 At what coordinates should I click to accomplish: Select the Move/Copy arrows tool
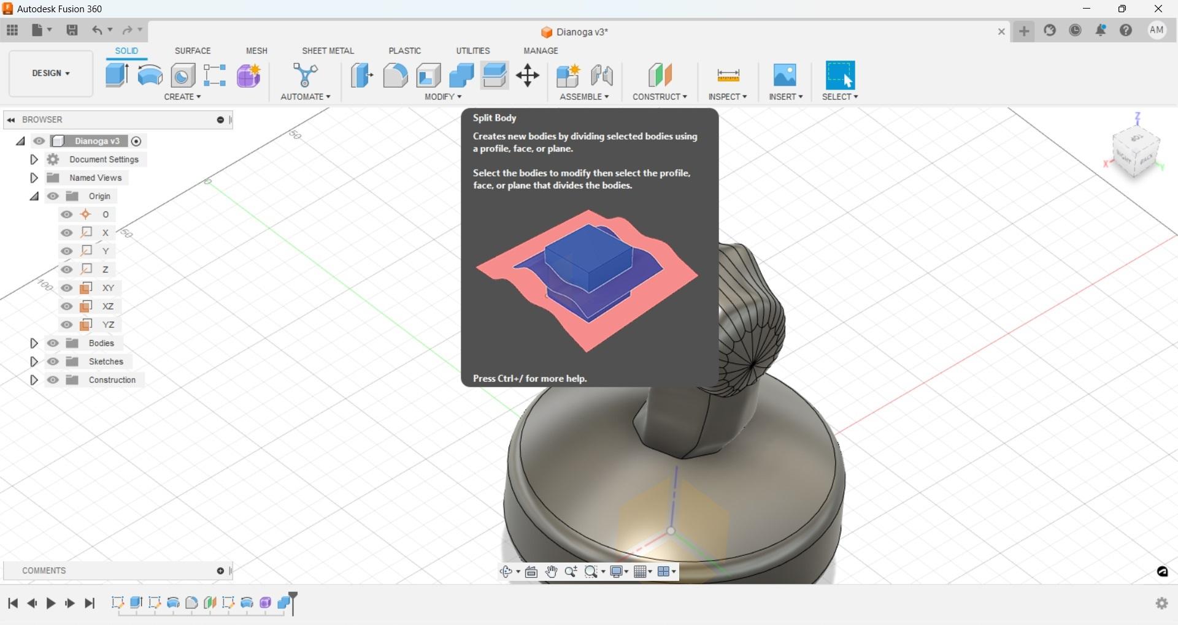tap(528, 75)
